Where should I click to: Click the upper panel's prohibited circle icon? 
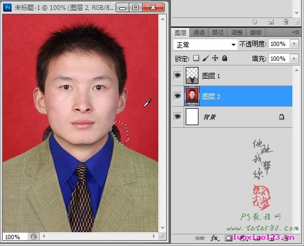(255, 22)
